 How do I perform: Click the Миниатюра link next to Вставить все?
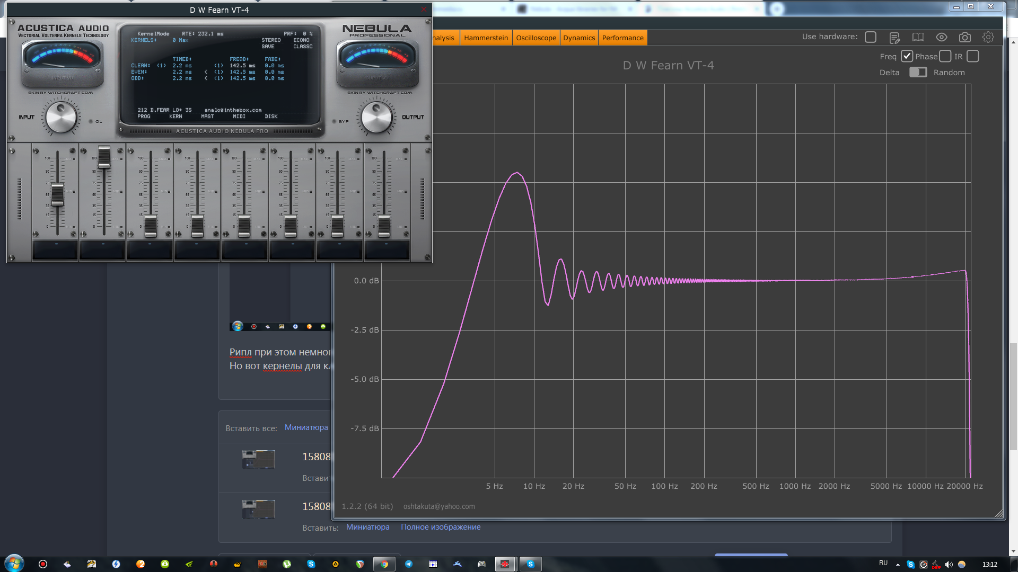pos(306,427)
